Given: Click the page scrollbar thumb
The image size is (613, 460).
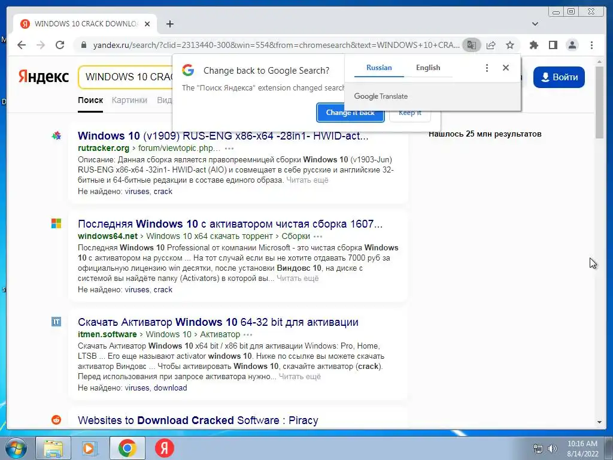Looking at the screenshot, I should click(x=599, y=102).
